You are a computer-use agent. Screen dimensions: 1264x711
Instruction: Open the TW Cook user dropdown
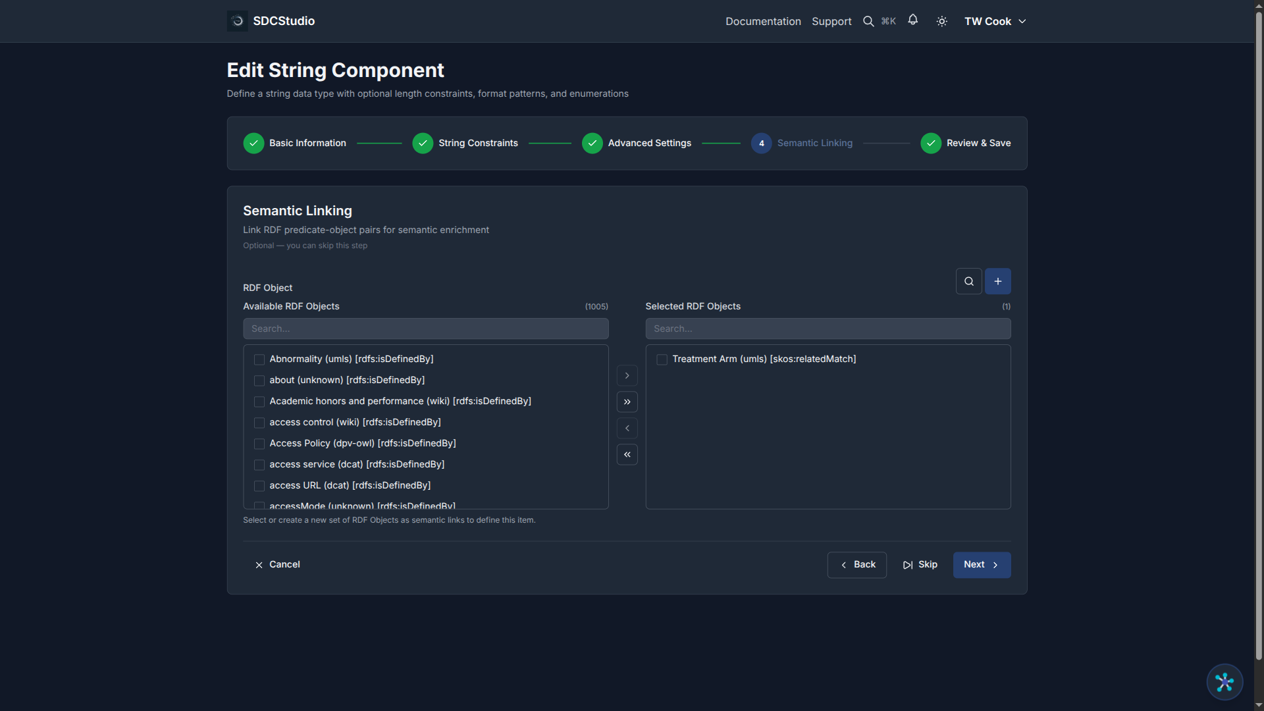click(x=994, y=22)
